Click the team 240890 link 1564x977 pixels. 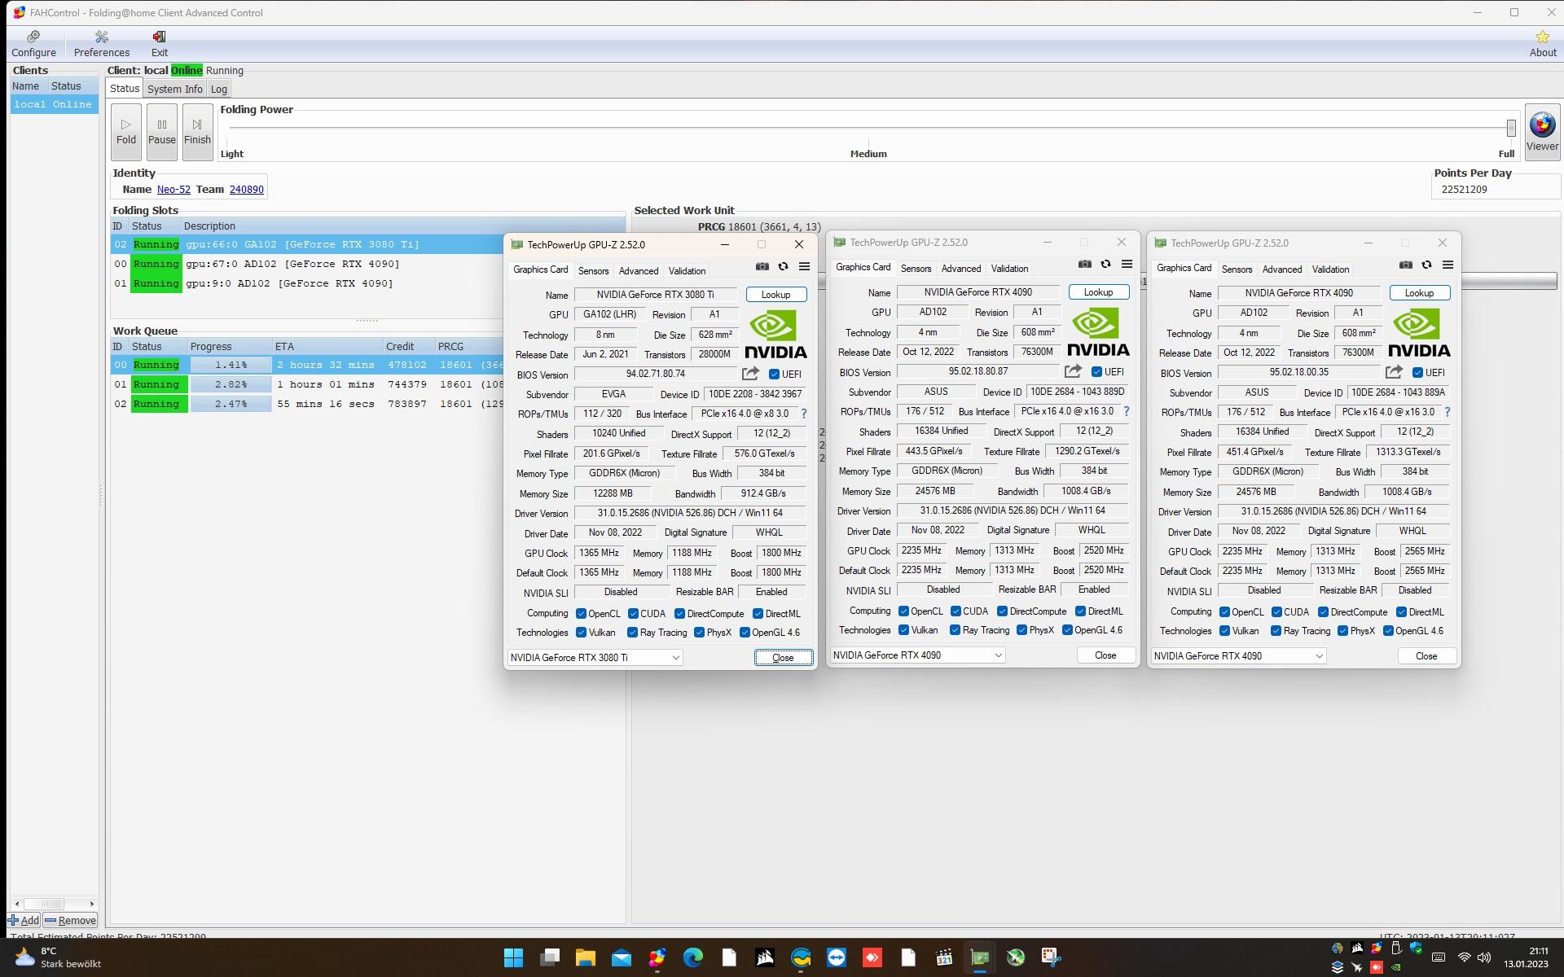pos(246,190)
